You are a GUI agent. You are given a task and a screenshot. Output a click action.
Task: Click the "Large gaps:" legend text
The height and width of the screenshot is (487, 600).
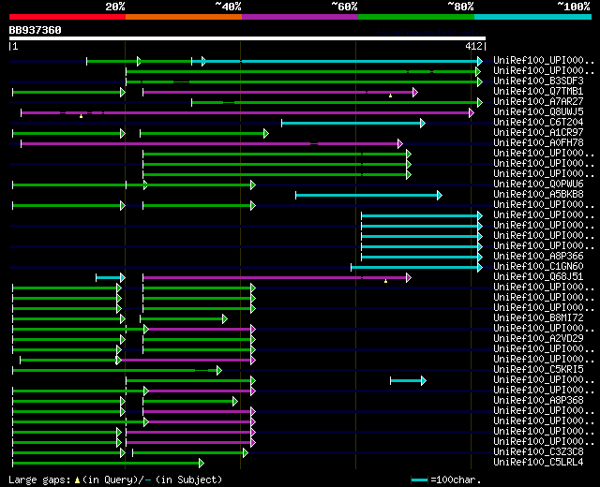(x=39, y=480)
